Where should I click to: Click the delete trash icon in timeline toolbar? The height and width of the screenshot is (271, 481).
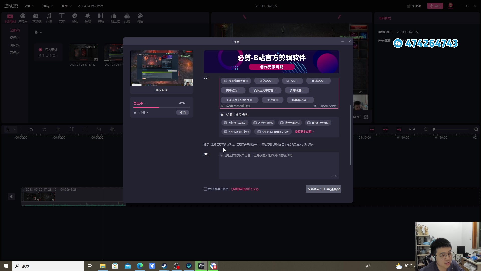(58, 129)
